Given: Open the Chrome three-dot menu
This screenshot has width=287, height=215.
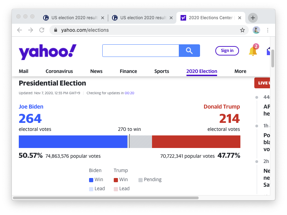Looking at the screenshot, I should (268, 30).
